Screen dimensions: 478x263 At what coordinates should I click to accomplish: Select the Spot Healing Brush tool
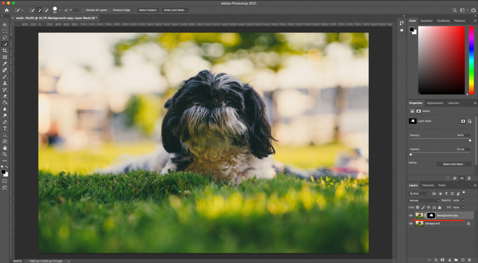point(5,70)
